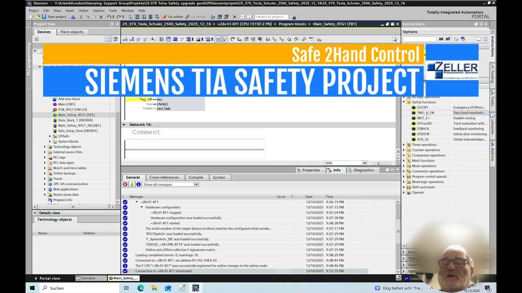Open File Explorer from the taskbar
The height and width of the screenshot is (293, 522).
[154, 288]
